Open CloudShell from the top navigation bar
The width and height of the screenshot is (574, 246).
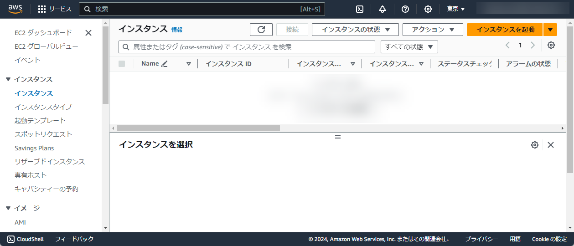(x=360, y=9)
